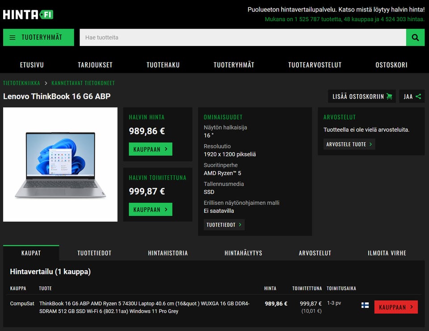Switch to the Tuotetiedot tab

pyautogui.click(x=94, y=253)
